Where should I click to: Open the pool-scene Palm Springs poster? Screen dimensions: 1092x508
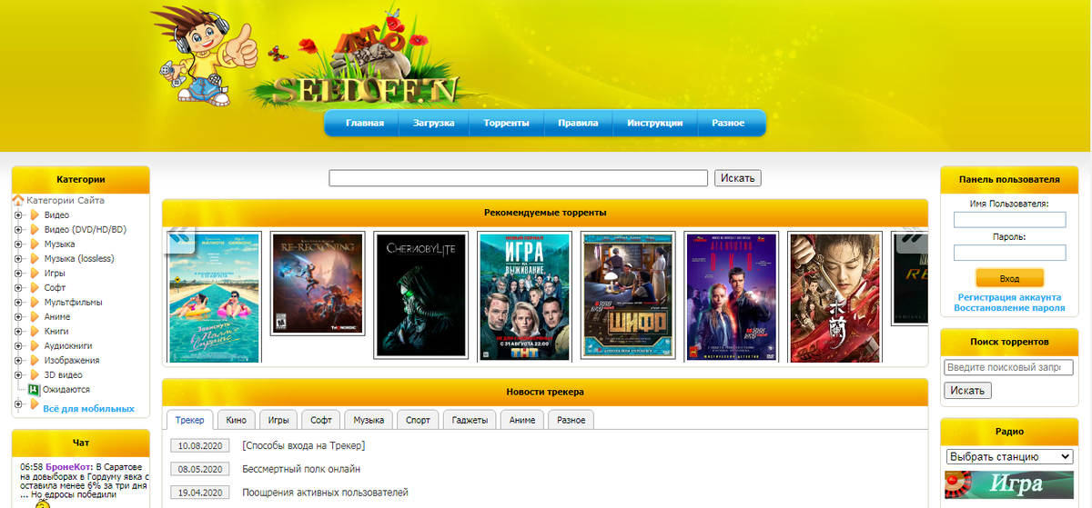(214, 296)
